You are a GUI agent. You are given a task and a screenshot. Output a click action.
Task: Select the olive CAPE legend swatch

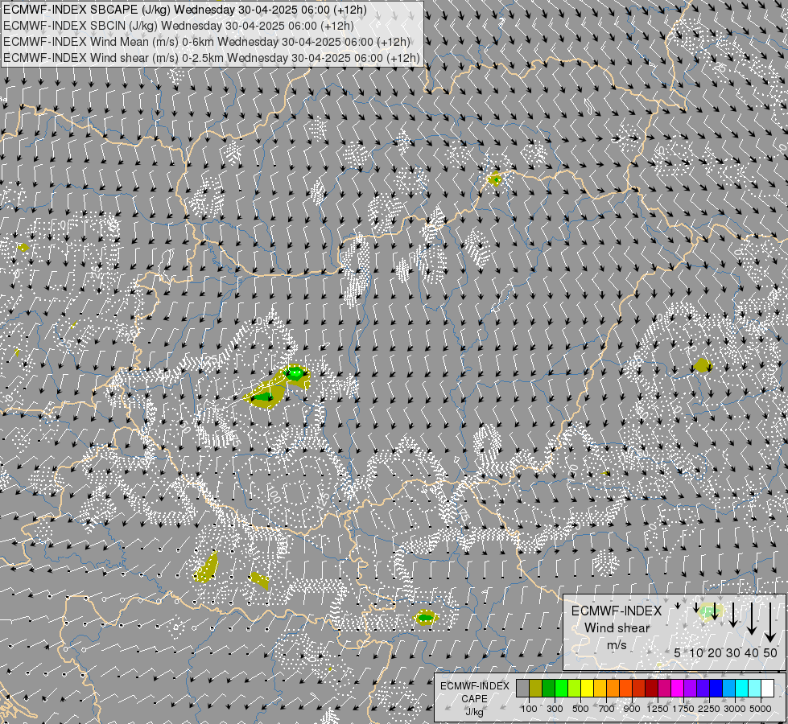536,688
